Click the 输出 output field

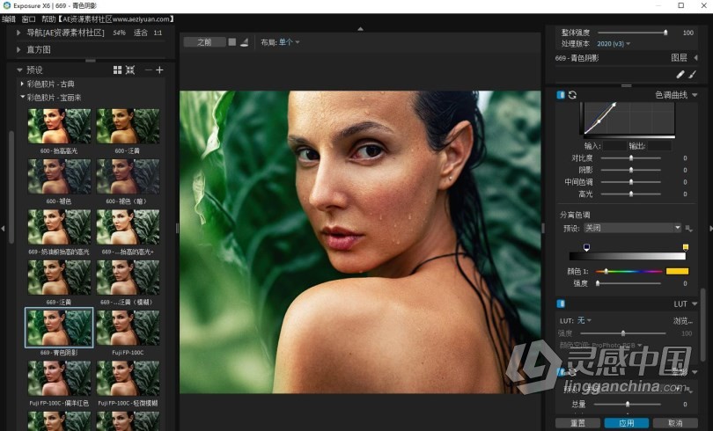[x=660, y=146]
